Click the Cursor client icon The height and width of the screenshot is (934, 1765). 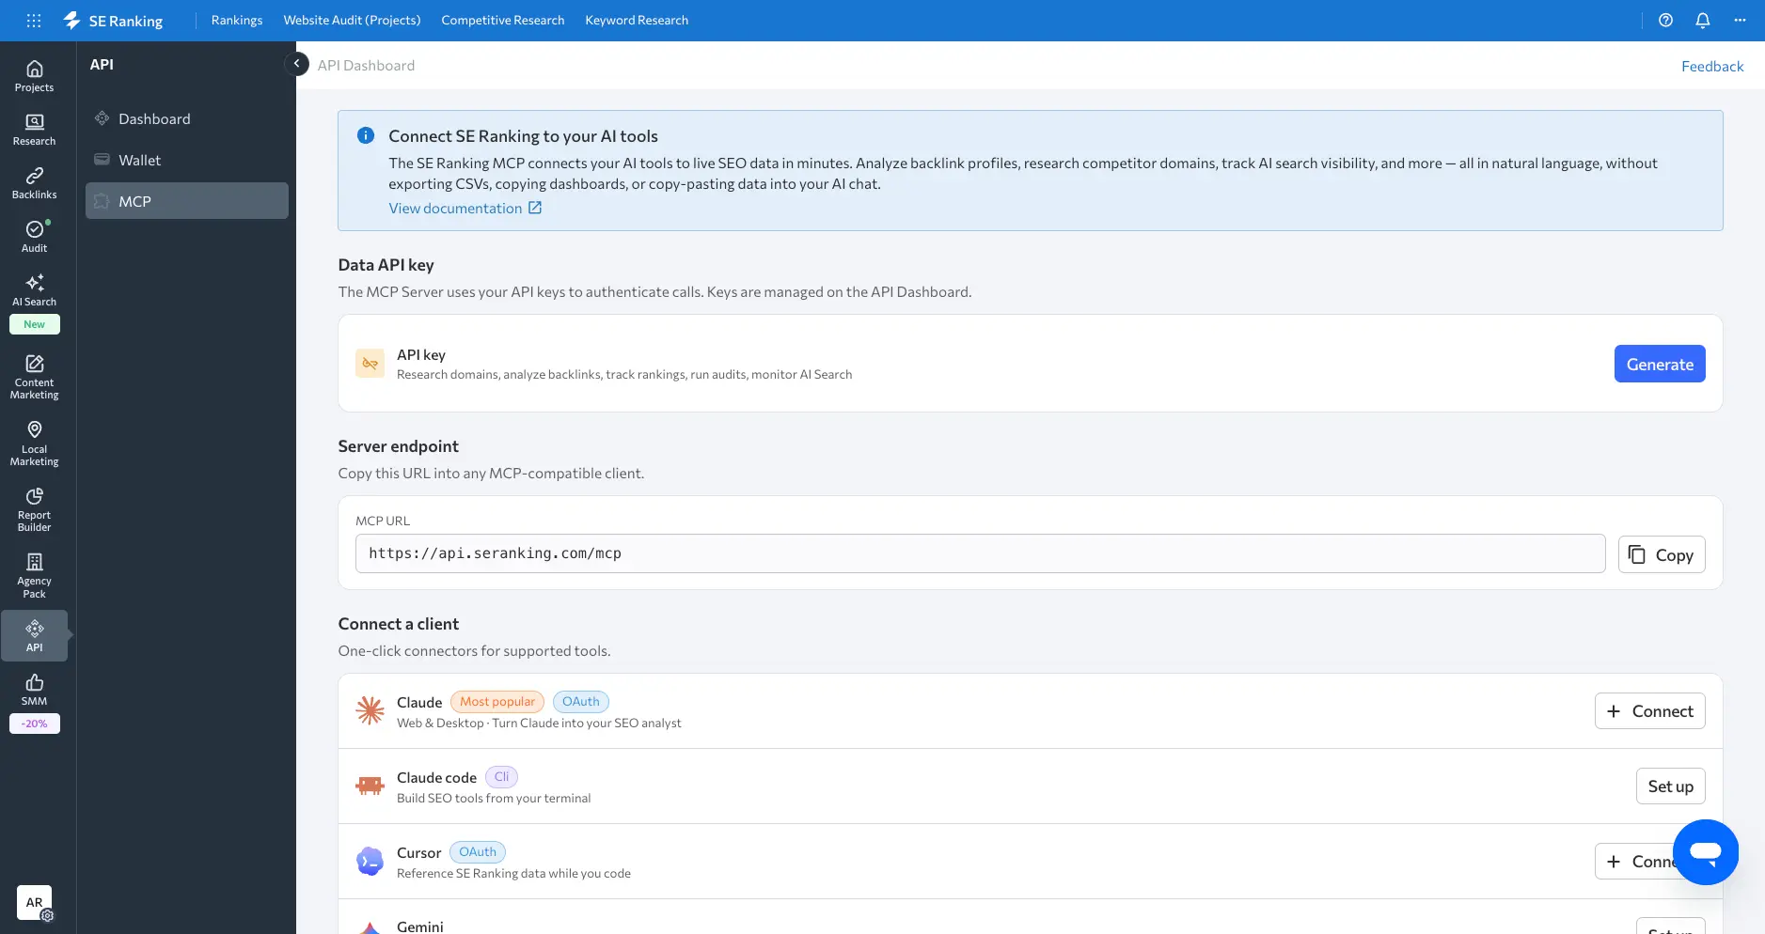point(370,861)
